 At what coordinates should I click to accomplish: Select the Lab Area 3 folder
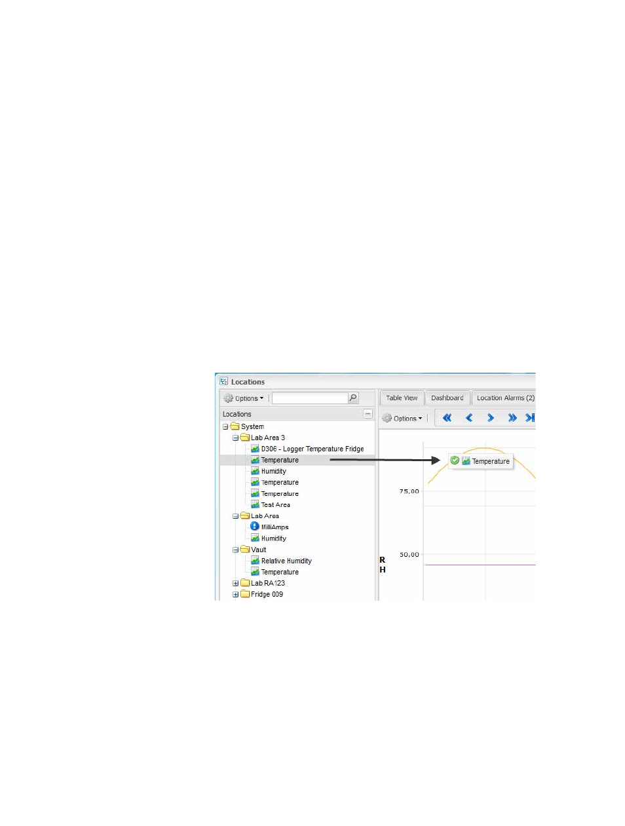(263, 438)
